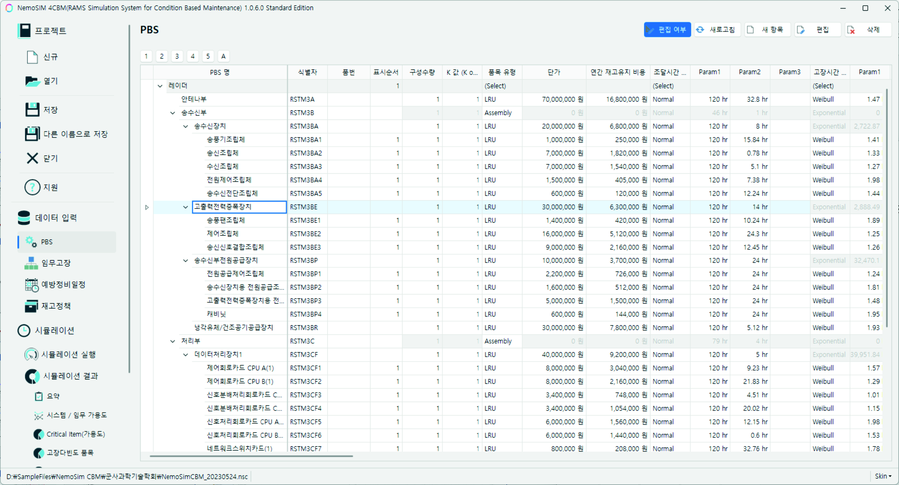This screenshot has width=899, height=485.
Task: Click the 편집 button label
Action: click(x=823, y=30)
